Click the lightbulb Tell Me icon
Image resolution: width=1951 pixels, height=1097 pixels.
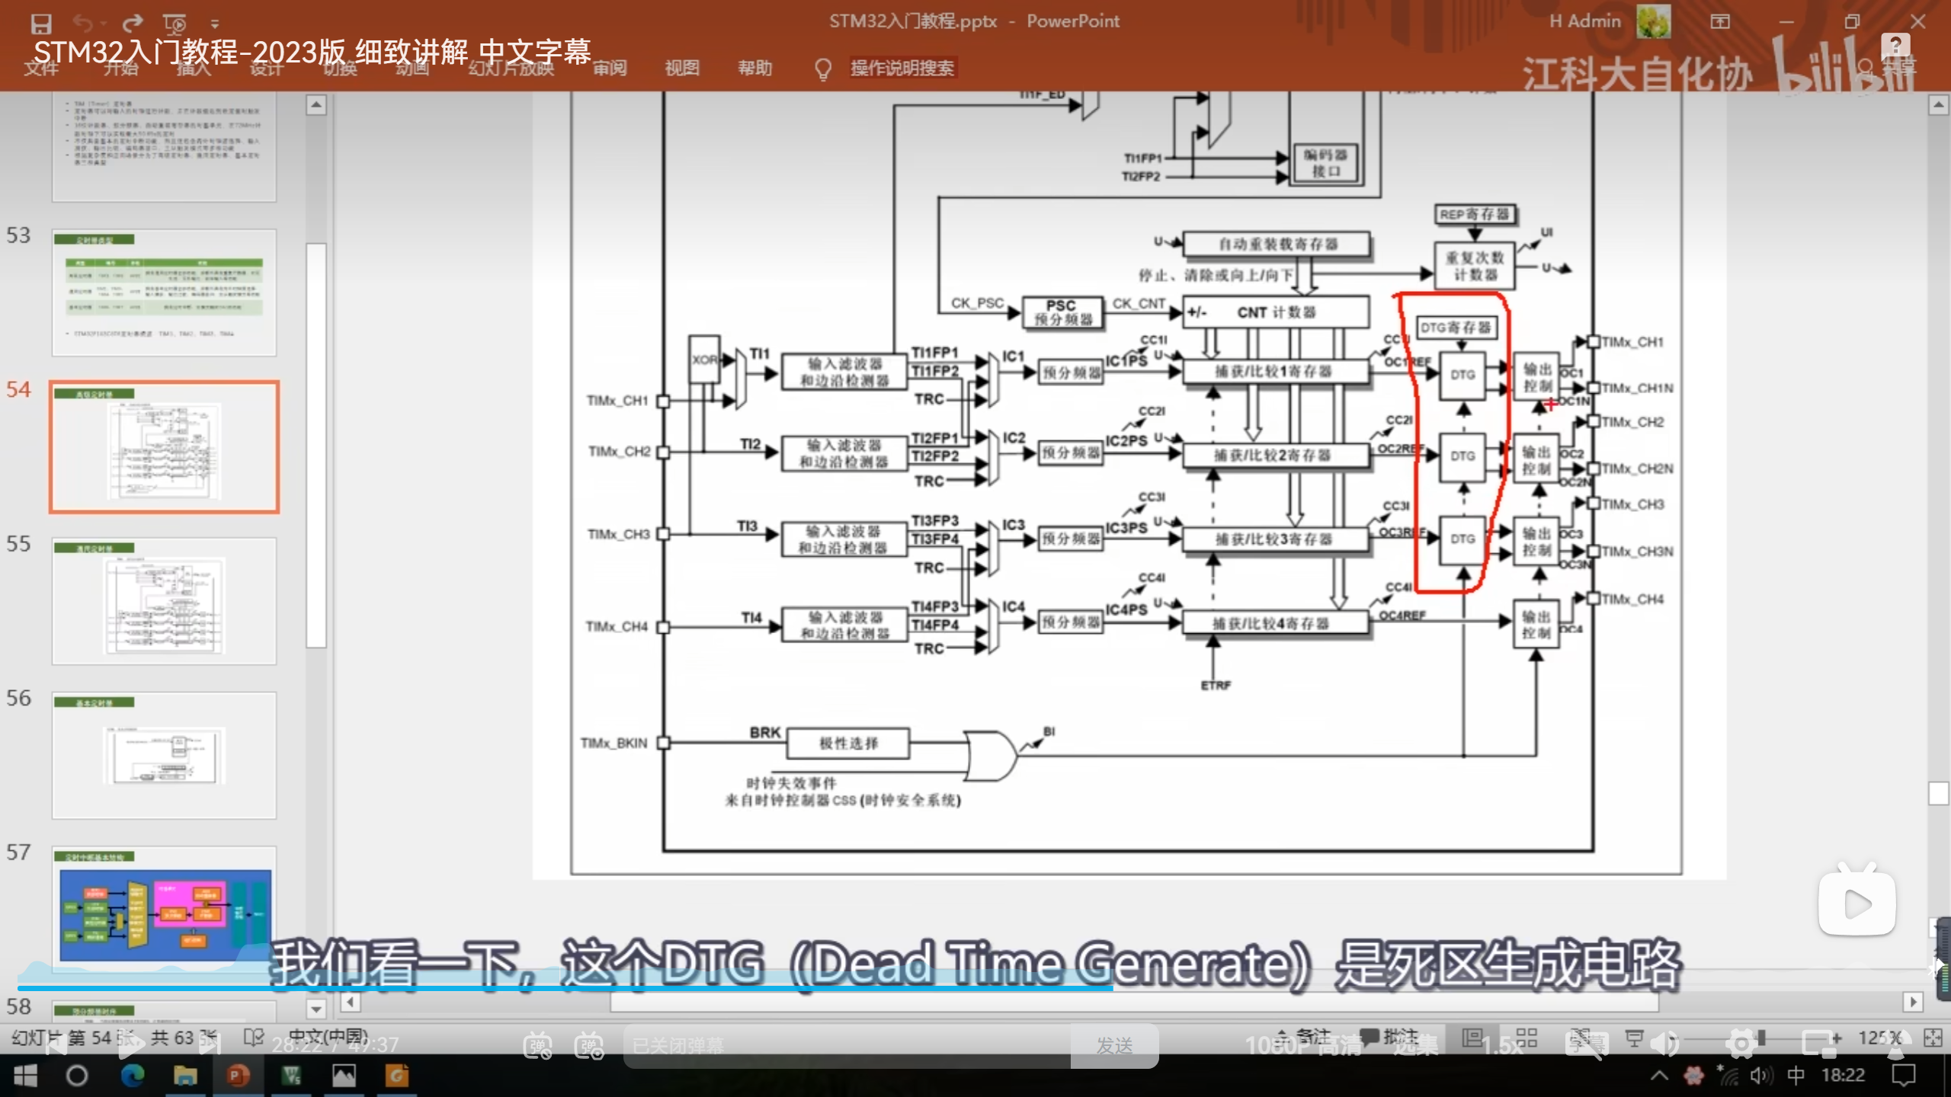822,69
